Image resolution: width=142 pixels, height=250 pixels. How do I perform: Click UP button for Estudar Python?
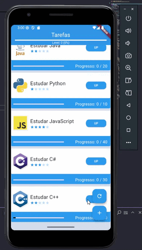[x=96, y=85]
